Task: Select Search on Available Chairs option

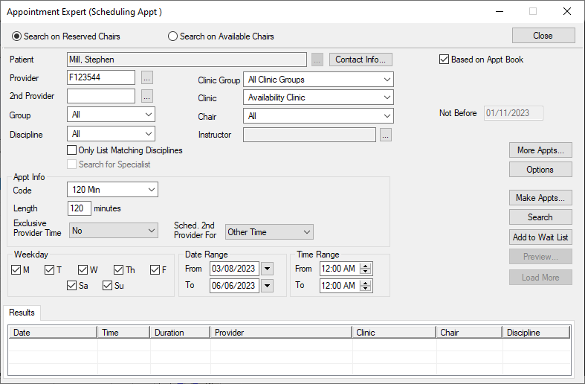Action: (221, 36)
